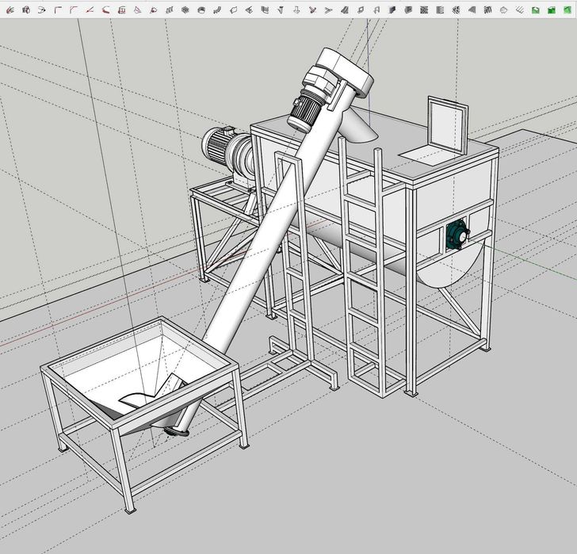
Task: Click the polygon outline icon before the green icons
Action: coord(503,10)
